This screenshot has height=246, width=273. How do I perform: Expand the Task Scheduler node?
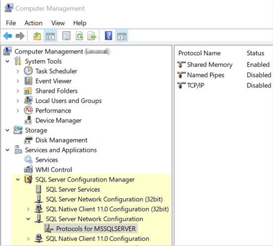click(x=18, y=71)
